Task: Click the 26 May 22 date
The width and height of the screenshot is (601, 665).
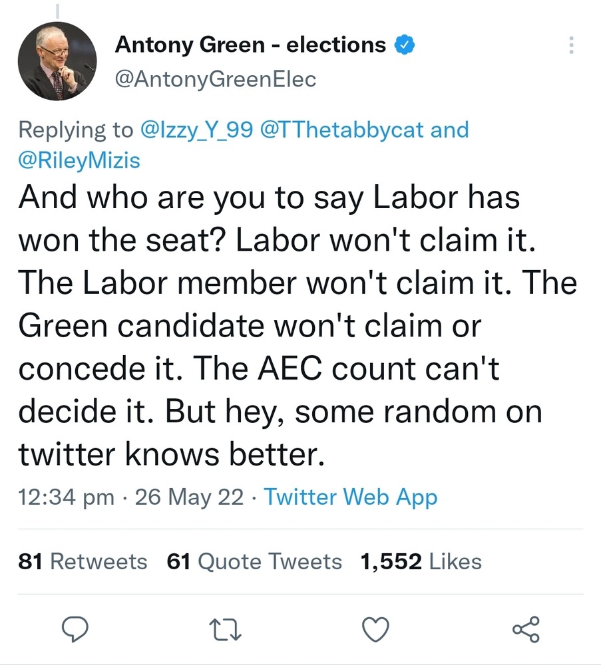Action: coord(189,497)
